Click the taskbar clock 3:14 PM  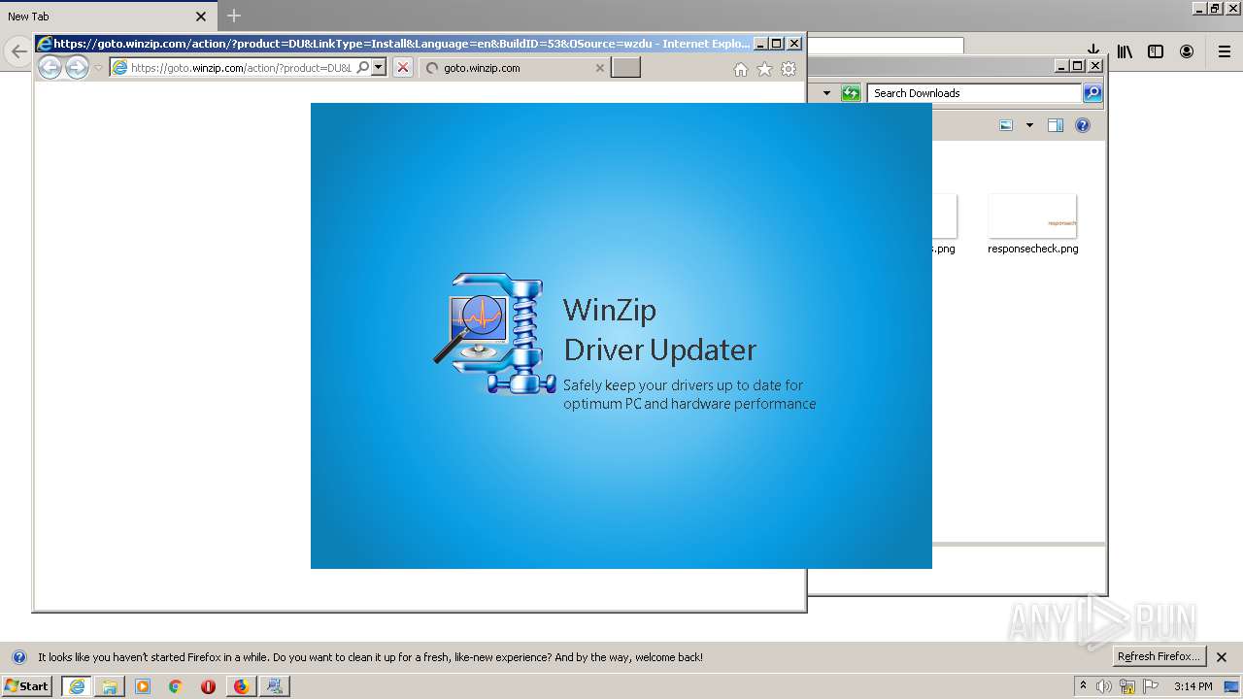tap(1193, 686)
